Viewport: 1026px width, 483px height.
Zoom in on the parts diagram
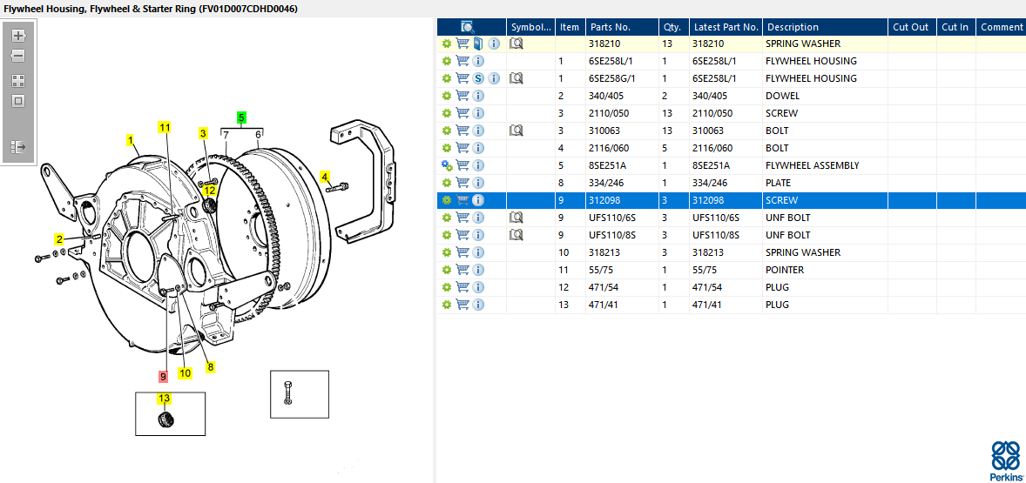click(x=17, y=37)
